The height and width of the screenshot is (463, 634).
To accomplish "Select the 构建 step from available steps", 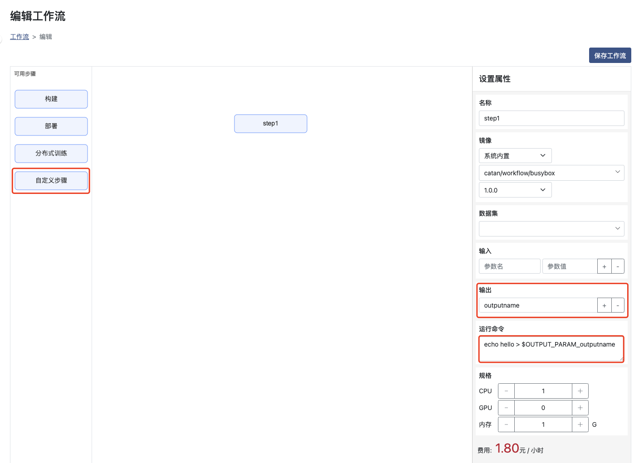I will pyautogui.click(x=51, y=99).
